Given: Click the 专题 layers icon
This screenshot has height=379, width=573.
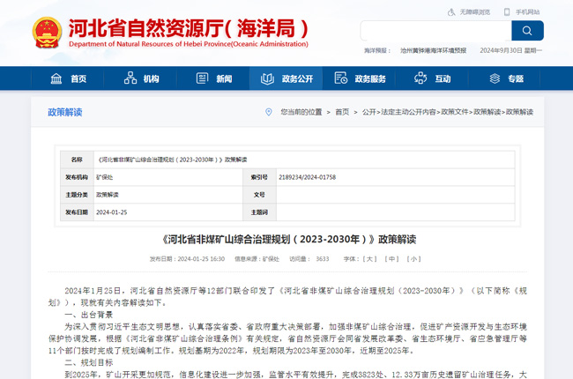Looking at the screenshot, I should (x=494, y=78).
